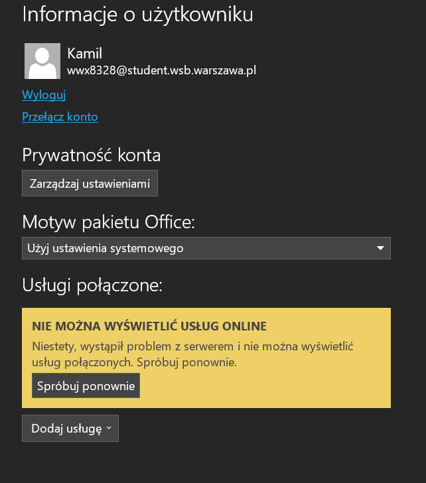Click the Informacje o użytkowniku heading

(x=137, y=14)
